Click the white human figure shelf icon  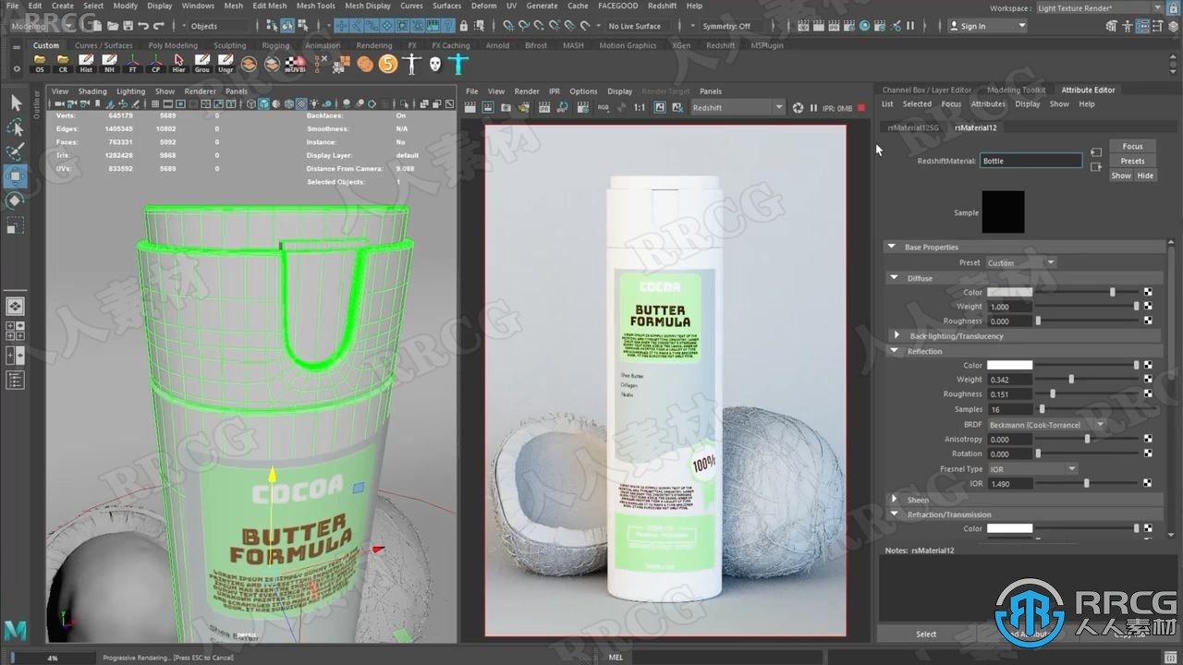click(x=411, y=64)
